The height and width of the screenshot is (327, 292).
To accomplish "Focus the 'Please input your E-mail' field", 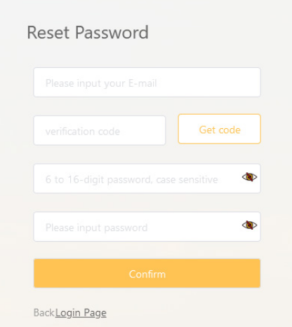I will click(x=147, y=83).
